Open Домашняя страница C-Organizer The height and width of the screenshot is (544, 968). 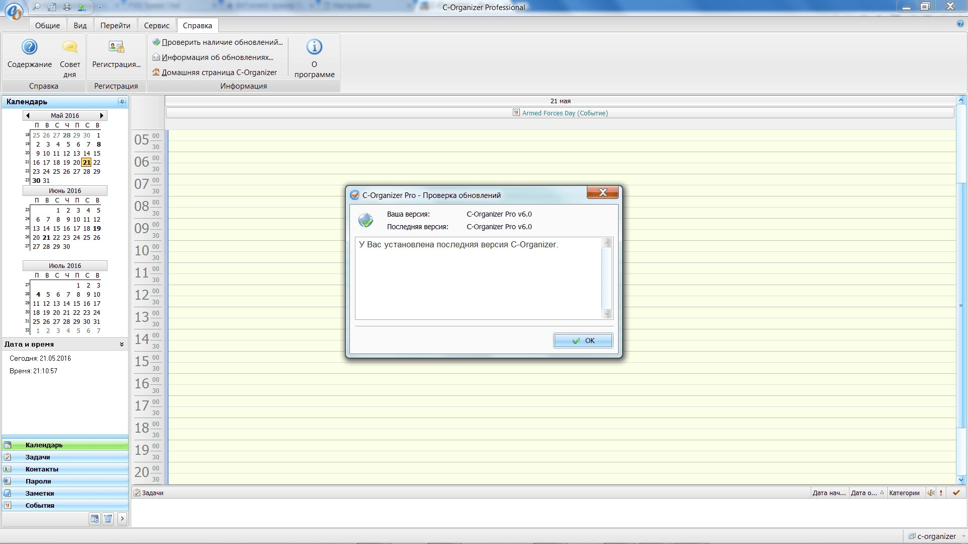coord(215,73)
